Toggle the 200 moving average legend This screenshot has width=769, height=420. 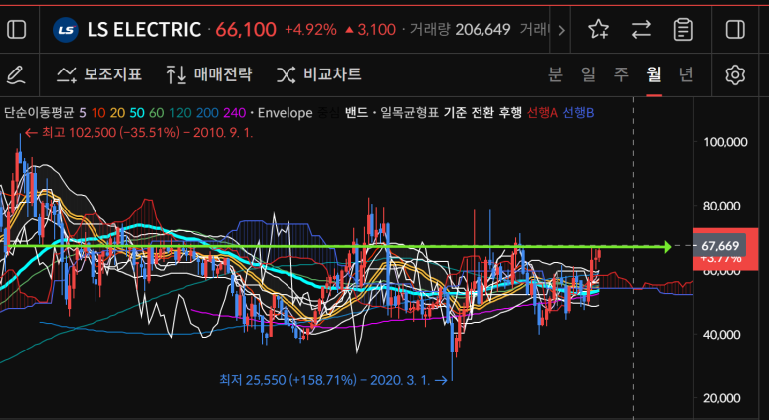[207, 113]
